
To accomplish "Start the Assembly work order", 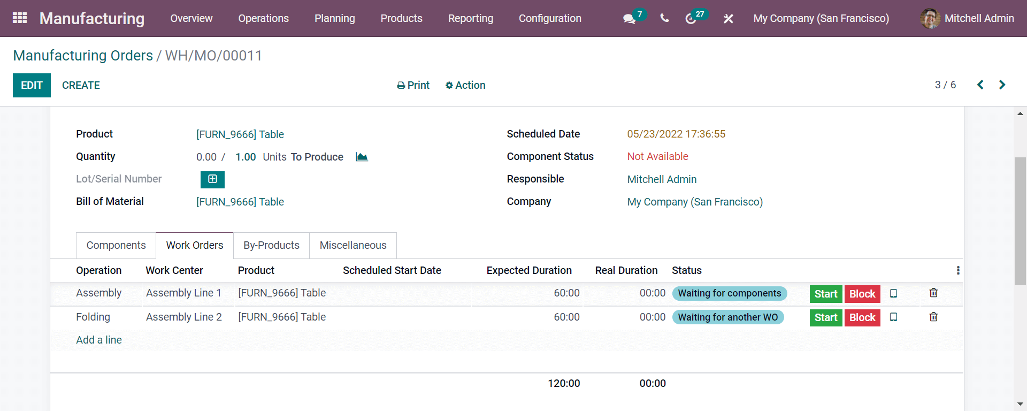I will (826, 294).
